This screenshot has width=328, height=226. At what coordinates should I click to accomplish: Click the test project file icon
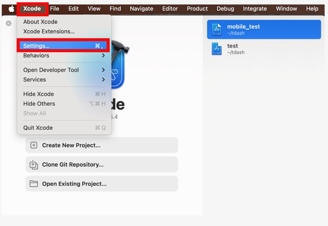coord(217,49)
